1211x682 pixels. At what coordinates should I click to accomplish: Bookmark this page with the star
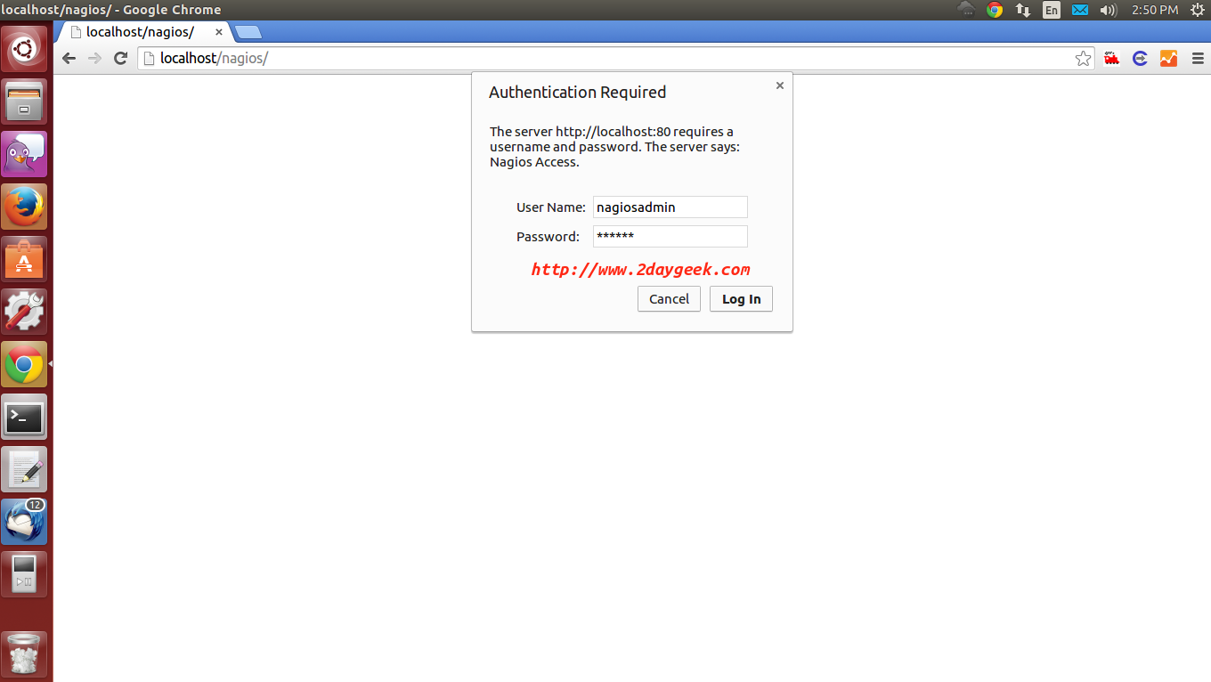pos(1083,59)
